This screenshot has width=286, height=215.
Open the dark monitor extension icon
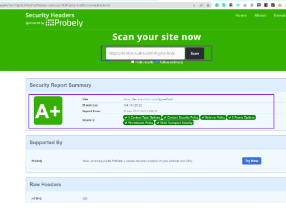point(259,5)
